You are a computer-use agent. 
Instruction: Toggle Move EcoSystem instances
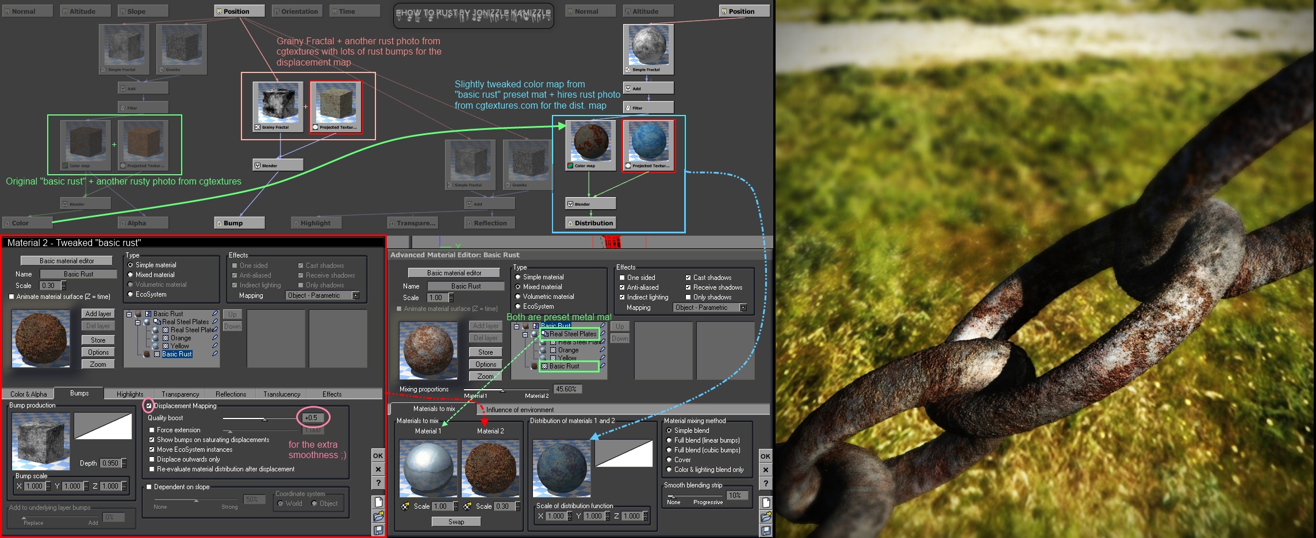click(152, 449)
